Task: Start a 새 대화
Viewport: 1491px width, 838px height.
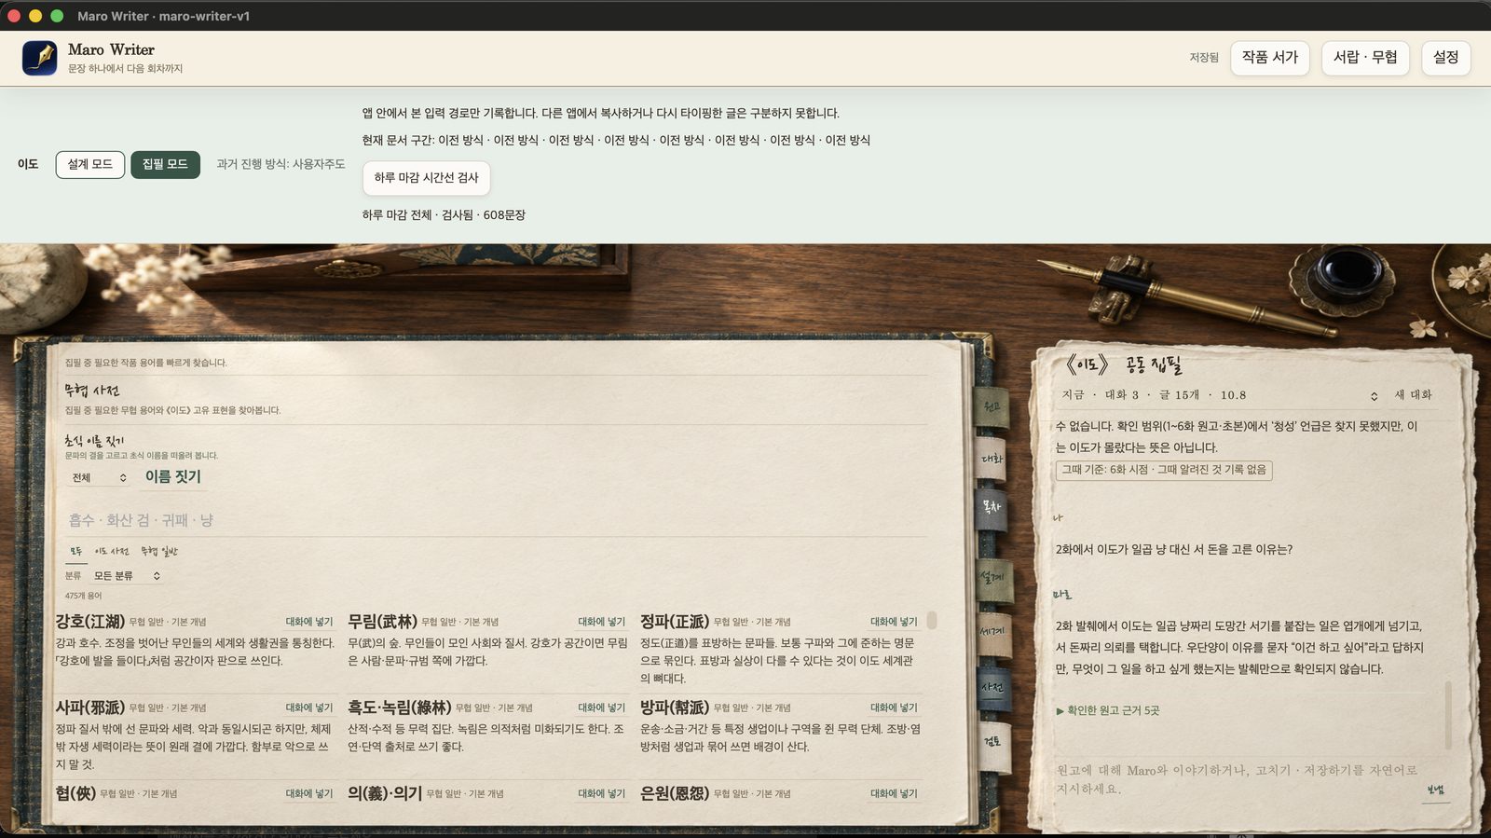Action: [1413, 395]
